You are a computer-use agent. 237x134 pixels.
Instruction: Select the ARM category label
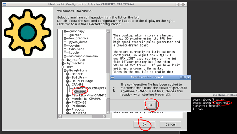[70, 67]
